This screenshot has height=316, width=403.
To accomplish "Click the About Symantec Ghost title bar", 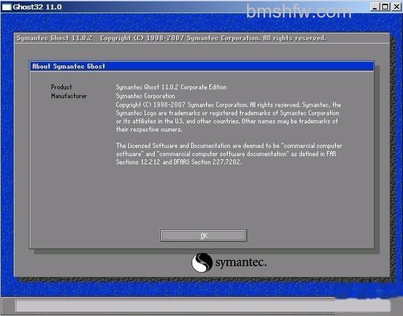I will tap(202, 66).
